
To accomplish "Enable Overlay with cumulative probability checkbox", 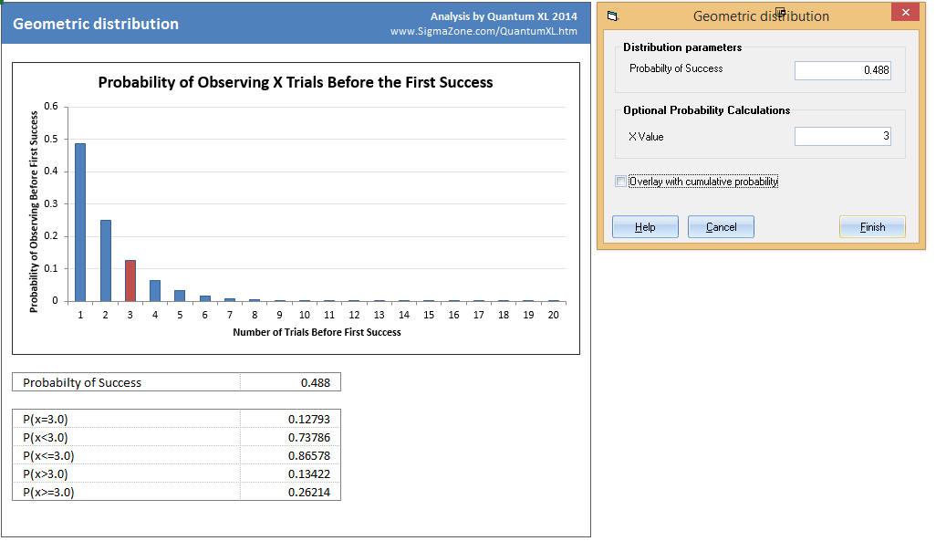I will pyautogui.click(x=621, y=182).
